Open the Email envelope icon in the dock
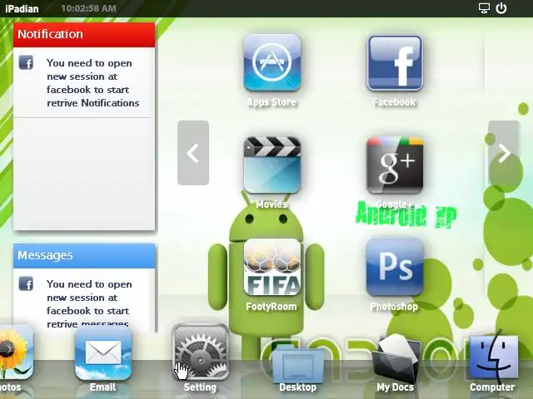The height and width of the screenshot is (399, 533). coord(103,352)
